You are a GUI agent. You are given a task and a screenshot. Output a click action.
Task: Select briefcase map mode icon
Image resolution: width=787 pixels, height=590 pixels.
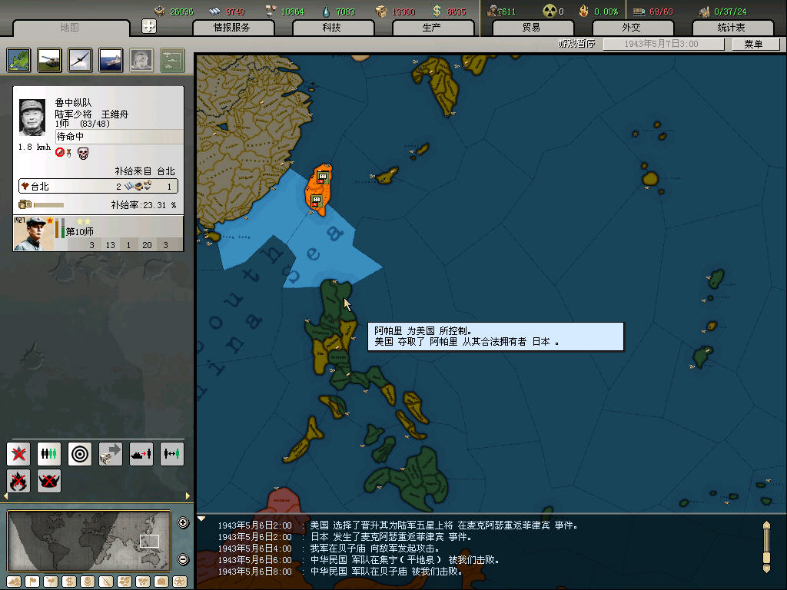[161, 582]
